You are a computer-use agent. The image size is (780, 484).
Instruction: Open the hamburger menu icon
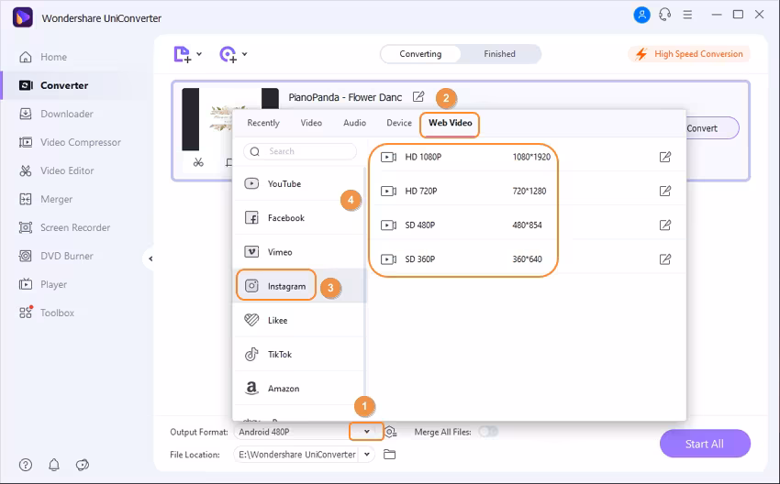click(687, 15)
